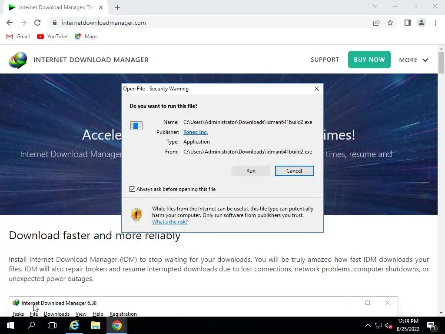Close the Security Warning dialog with X
This screenshot has height=334, width=445.
click(x=317, y=89)
